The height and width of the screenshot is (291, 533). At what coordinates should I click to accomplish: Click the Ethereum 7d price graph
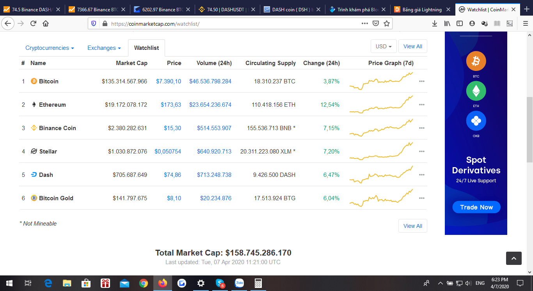point(381,104)
